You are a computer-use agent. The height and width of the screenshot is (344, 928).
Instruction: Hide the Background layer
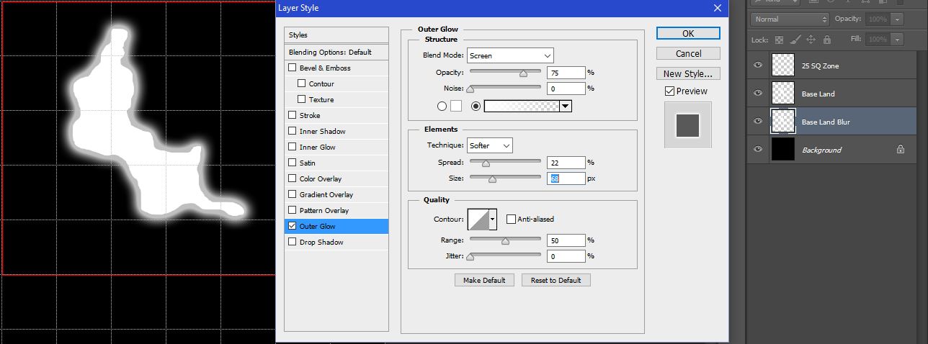(758, 150)
